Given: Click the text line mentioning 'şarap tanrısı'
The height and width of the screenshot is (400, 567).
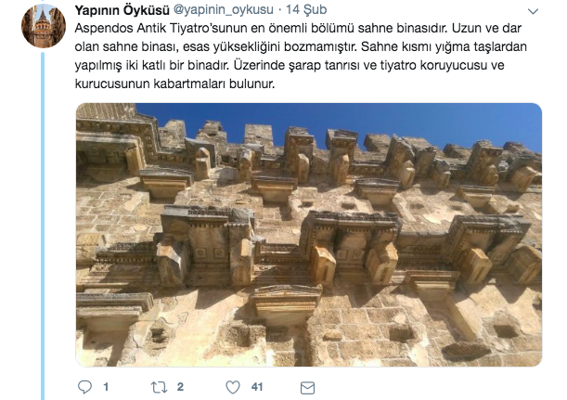Looking at the screenshot, I should coord(290,66).
